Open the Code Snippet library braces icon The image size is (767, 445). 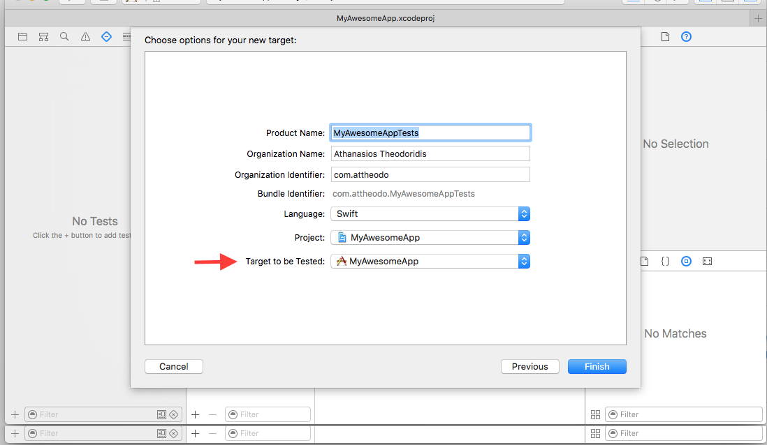tap(665, 262)
